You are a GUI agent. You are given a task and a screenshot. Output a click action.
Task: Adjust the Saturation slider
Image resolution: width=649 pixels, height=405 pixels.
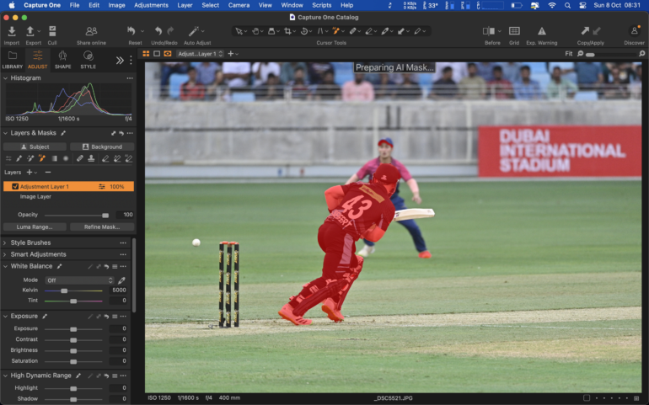[73, 361]
